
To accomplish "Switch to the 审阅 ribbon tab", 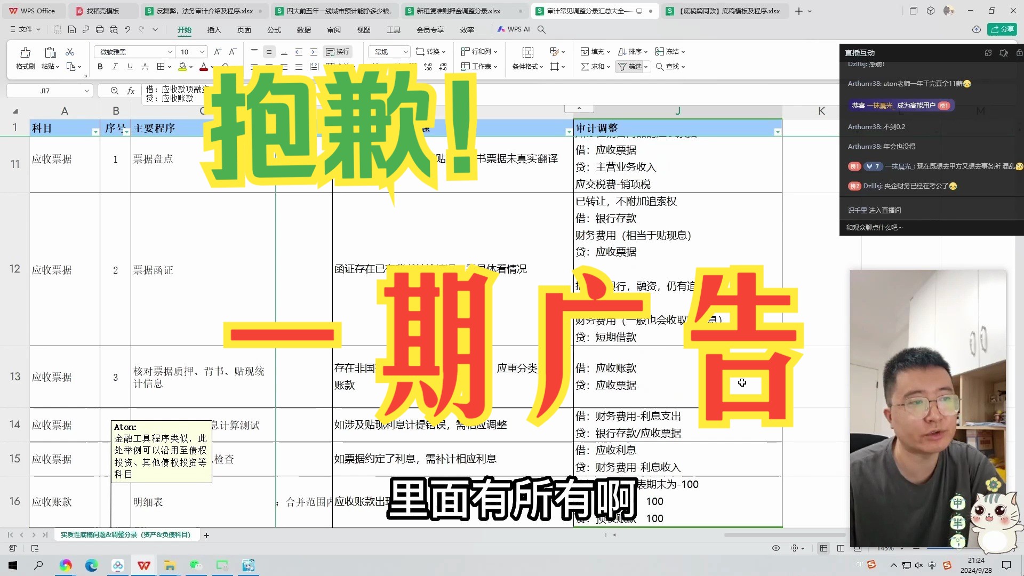I will click(x=334, y=30).
